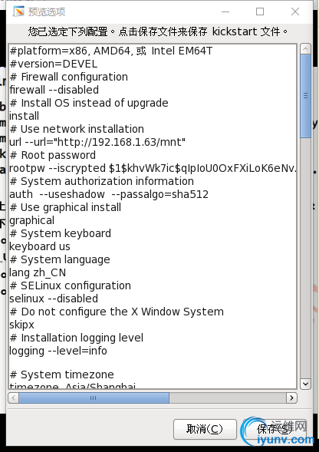319x452 pixels.
Task: Click the '# SELinux configuration' comment line
Action: [71, 285]
